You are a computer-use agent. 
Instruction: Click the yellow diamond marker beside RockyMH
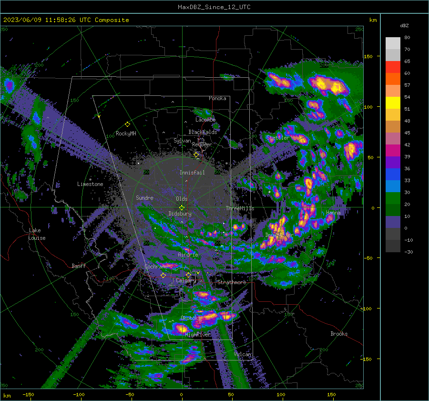tap(127, 124)
